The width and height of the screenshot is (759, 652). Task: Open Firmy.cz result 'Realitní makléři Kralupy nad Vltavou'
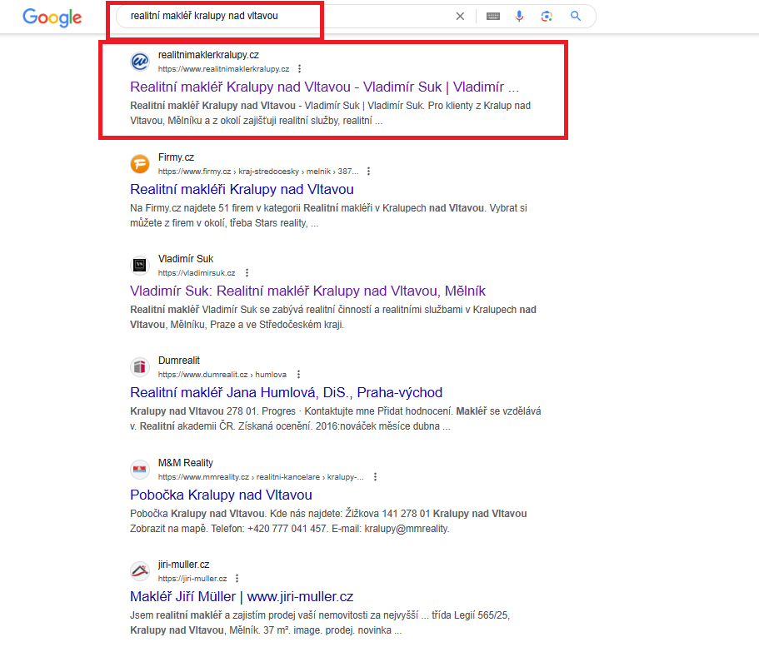(x=242, y=189)
